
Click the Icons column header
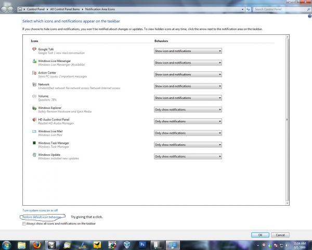(34, 41)
